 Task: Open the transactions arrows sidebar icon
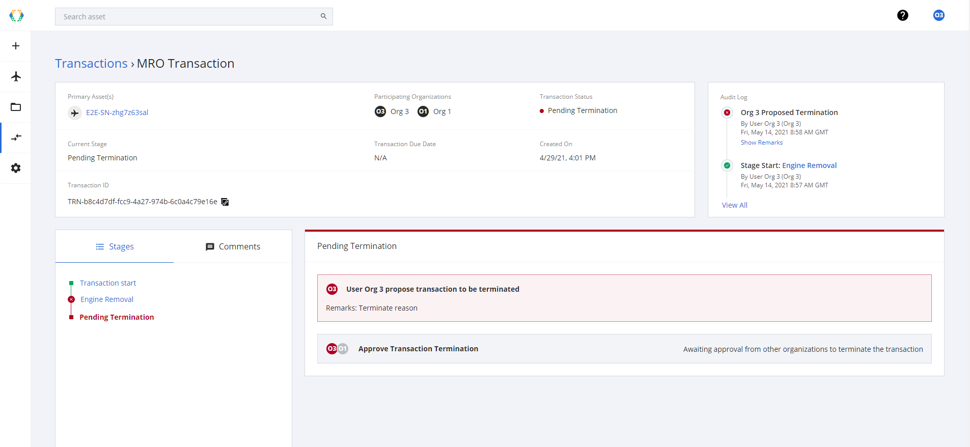[x=16, y=137]
